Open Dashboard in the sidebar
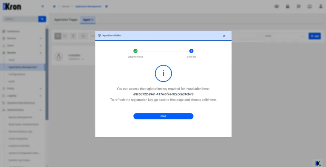This screenshot has height=167, width=326. [x=13, y=31]
